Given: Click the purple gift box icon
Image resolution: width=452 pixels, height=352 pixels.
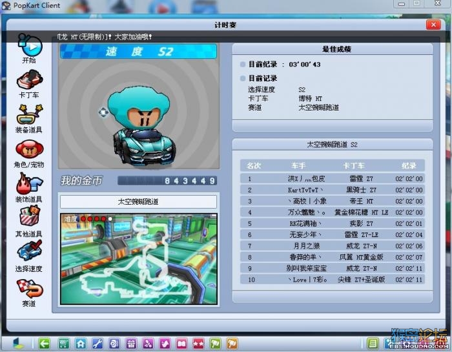Looking at the screenshot, I should coord(131,344).
